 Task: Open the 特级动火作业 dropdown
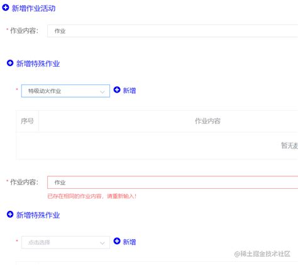pos(65,91)
